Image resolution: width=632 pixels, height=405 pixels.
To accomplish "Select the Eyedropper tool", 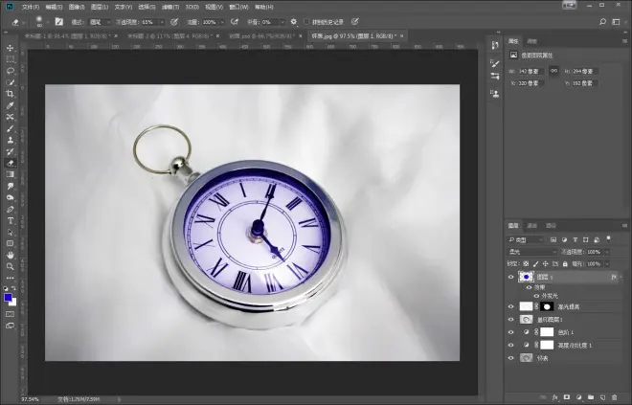I will [11, 105].
